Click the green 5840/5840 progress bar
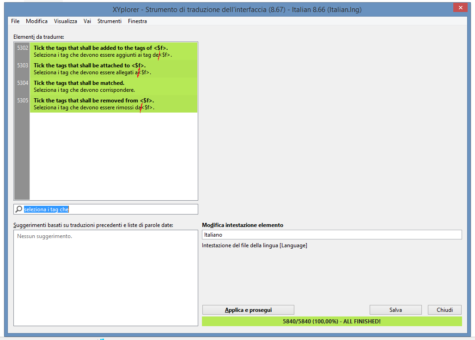 tap(331, 321)
